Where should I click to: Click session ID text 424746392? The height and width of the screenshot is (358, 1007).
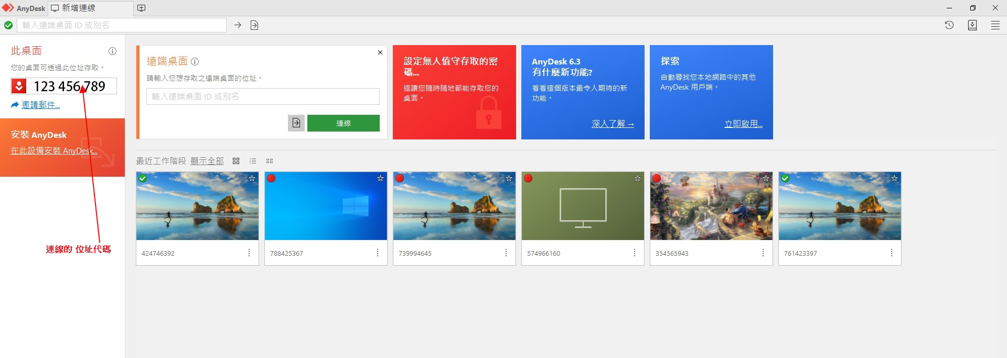tap(158, 253)
